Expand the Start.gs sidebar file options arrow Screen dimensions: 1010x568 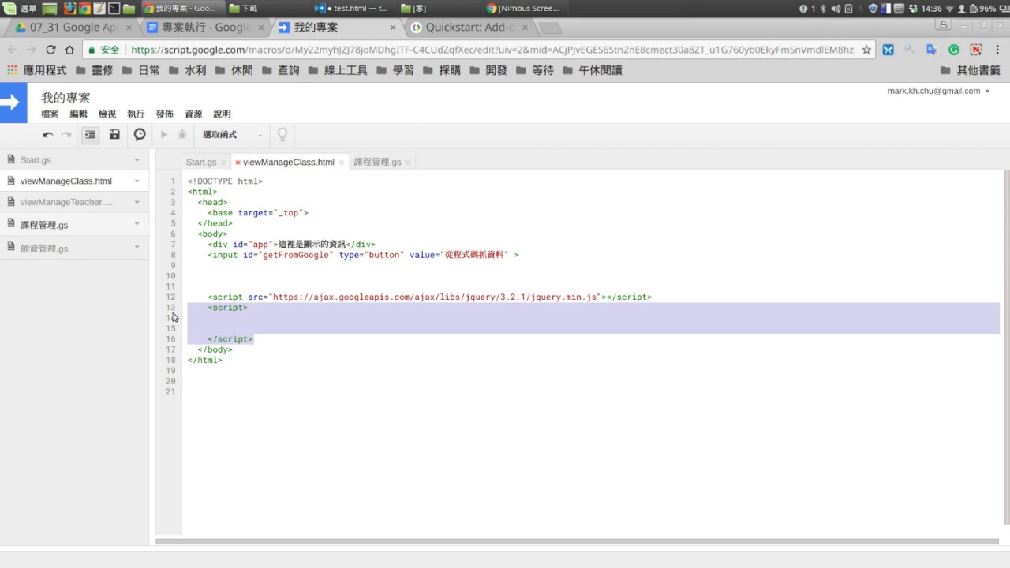click(x=137, y=160)
